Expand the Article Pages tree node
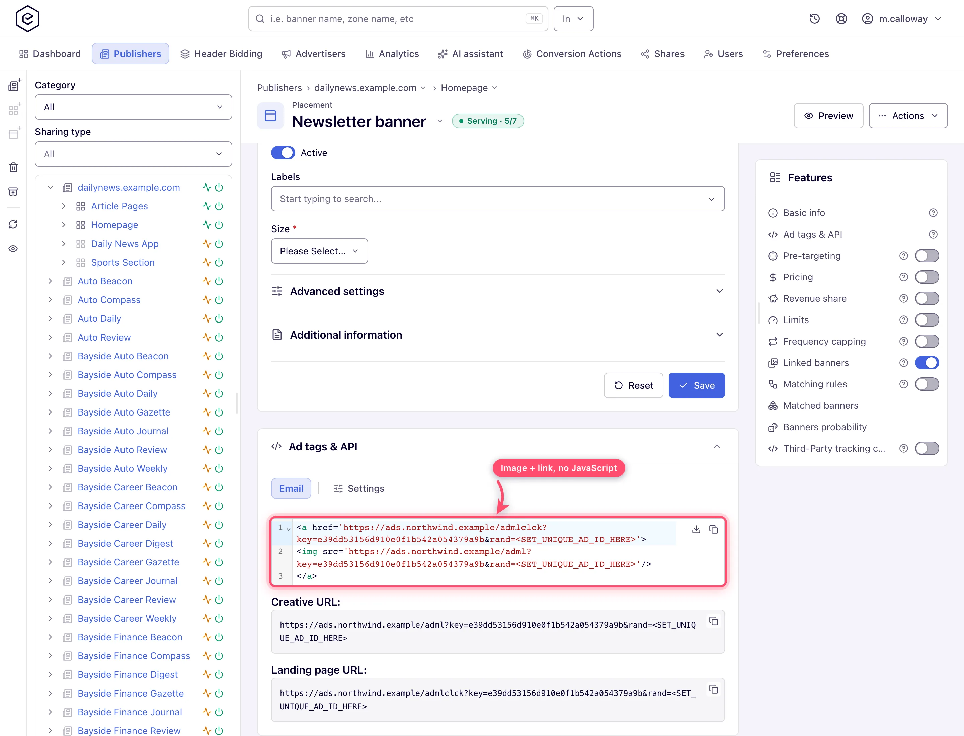Image resolution: width=964 pixels, height=736 pixels. (63, 206)
